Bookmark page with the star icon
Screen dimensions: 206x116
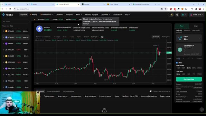click(x=165, y=9)
